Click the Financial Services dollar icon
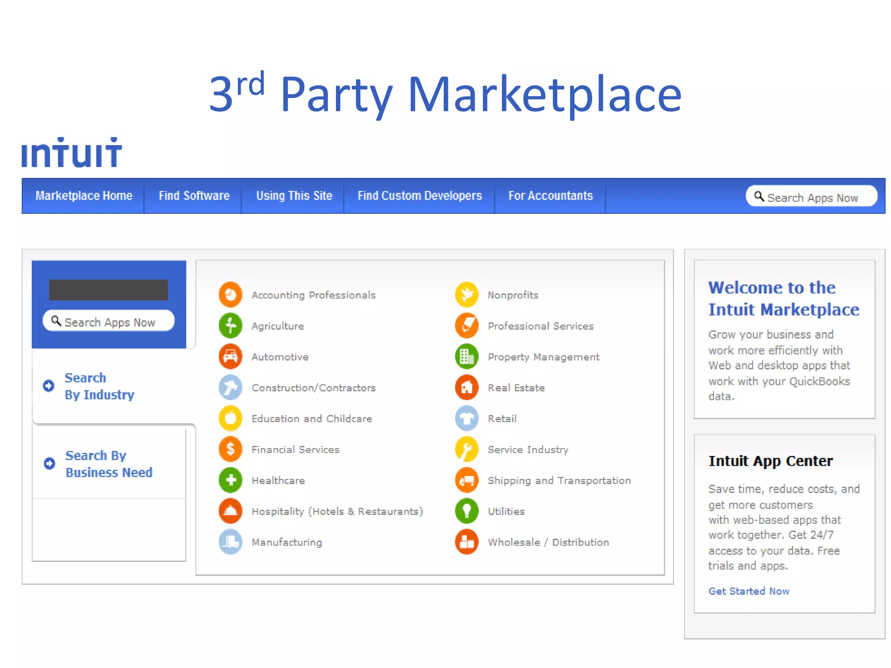 tap(231, 449)
